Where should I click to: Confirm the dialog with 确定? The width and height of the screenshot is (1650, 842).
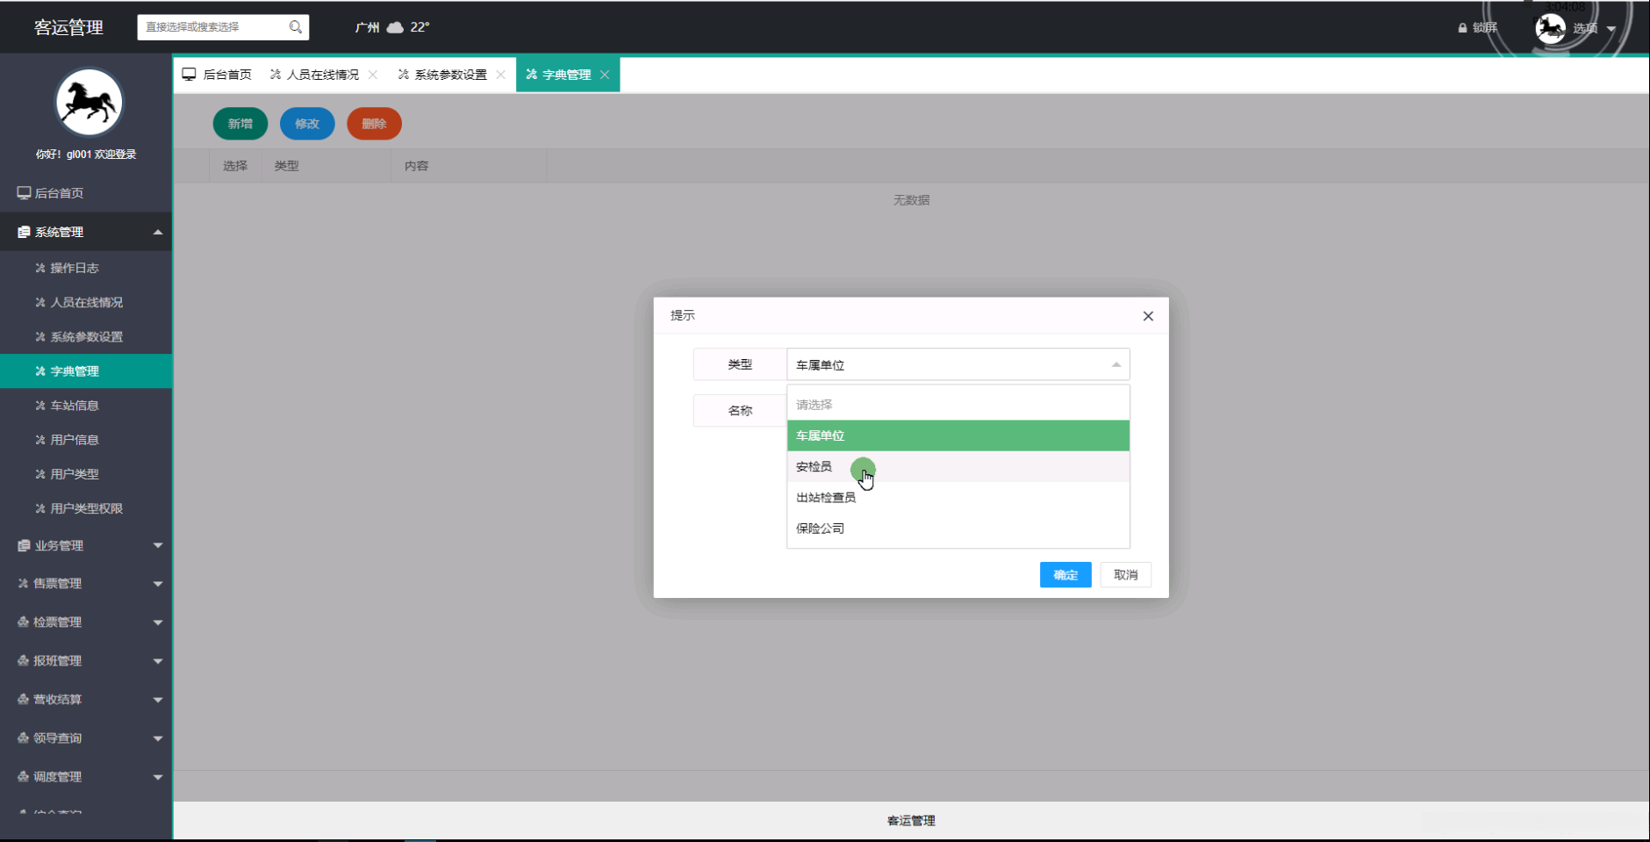tap(1065, 575)
